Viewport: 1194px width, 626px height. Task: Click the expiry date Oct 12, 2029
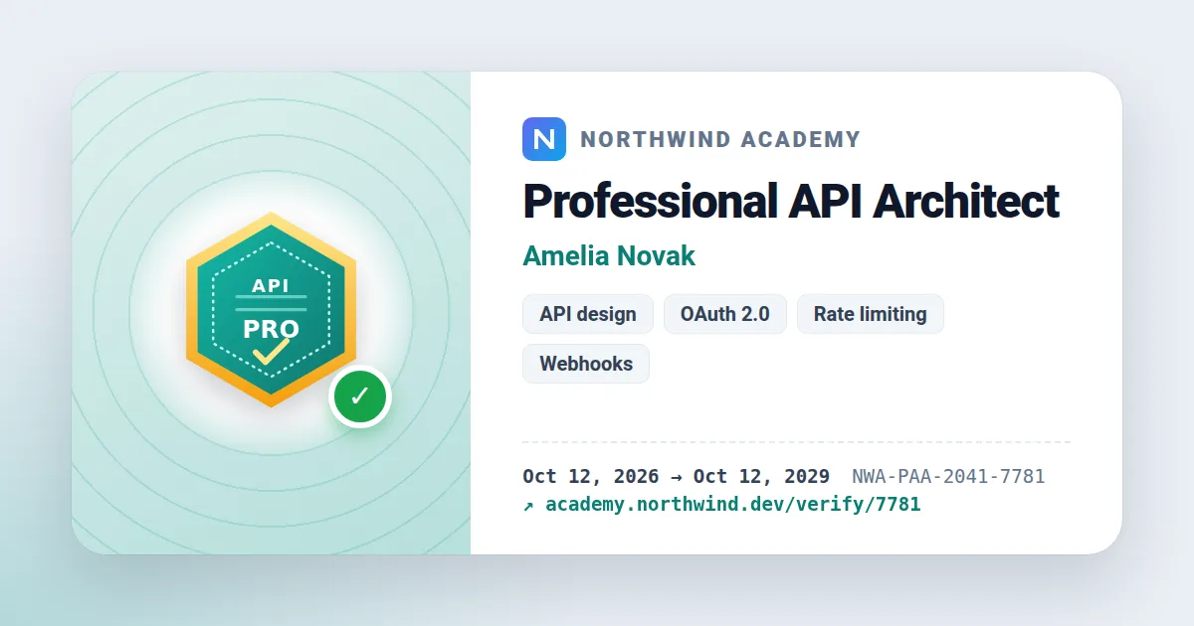761,477
